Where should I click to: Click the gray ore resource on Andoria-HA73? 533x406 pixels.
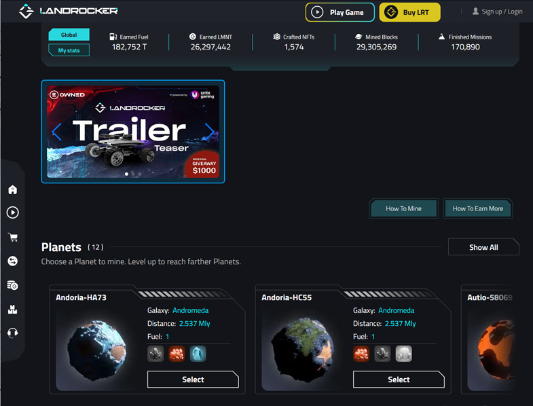155,354
